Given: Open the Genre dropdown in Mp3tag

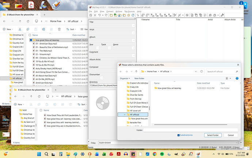Looking at the screenshot, I should pos(133,48).
